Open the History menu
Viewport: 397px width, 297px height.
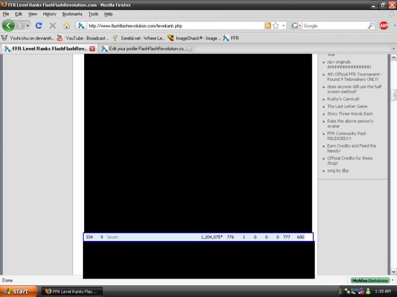coord(49,14)
